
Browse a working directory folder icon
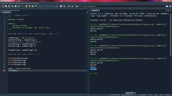tap(167, 6)
